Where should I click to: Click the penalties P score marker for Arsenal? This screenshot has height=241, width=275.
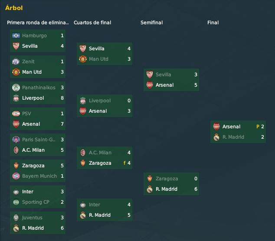tap(258, 127)
